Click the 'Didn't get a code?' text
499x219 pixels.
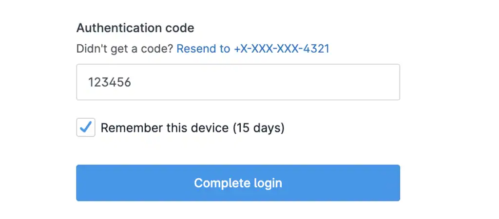coord(125,49)
